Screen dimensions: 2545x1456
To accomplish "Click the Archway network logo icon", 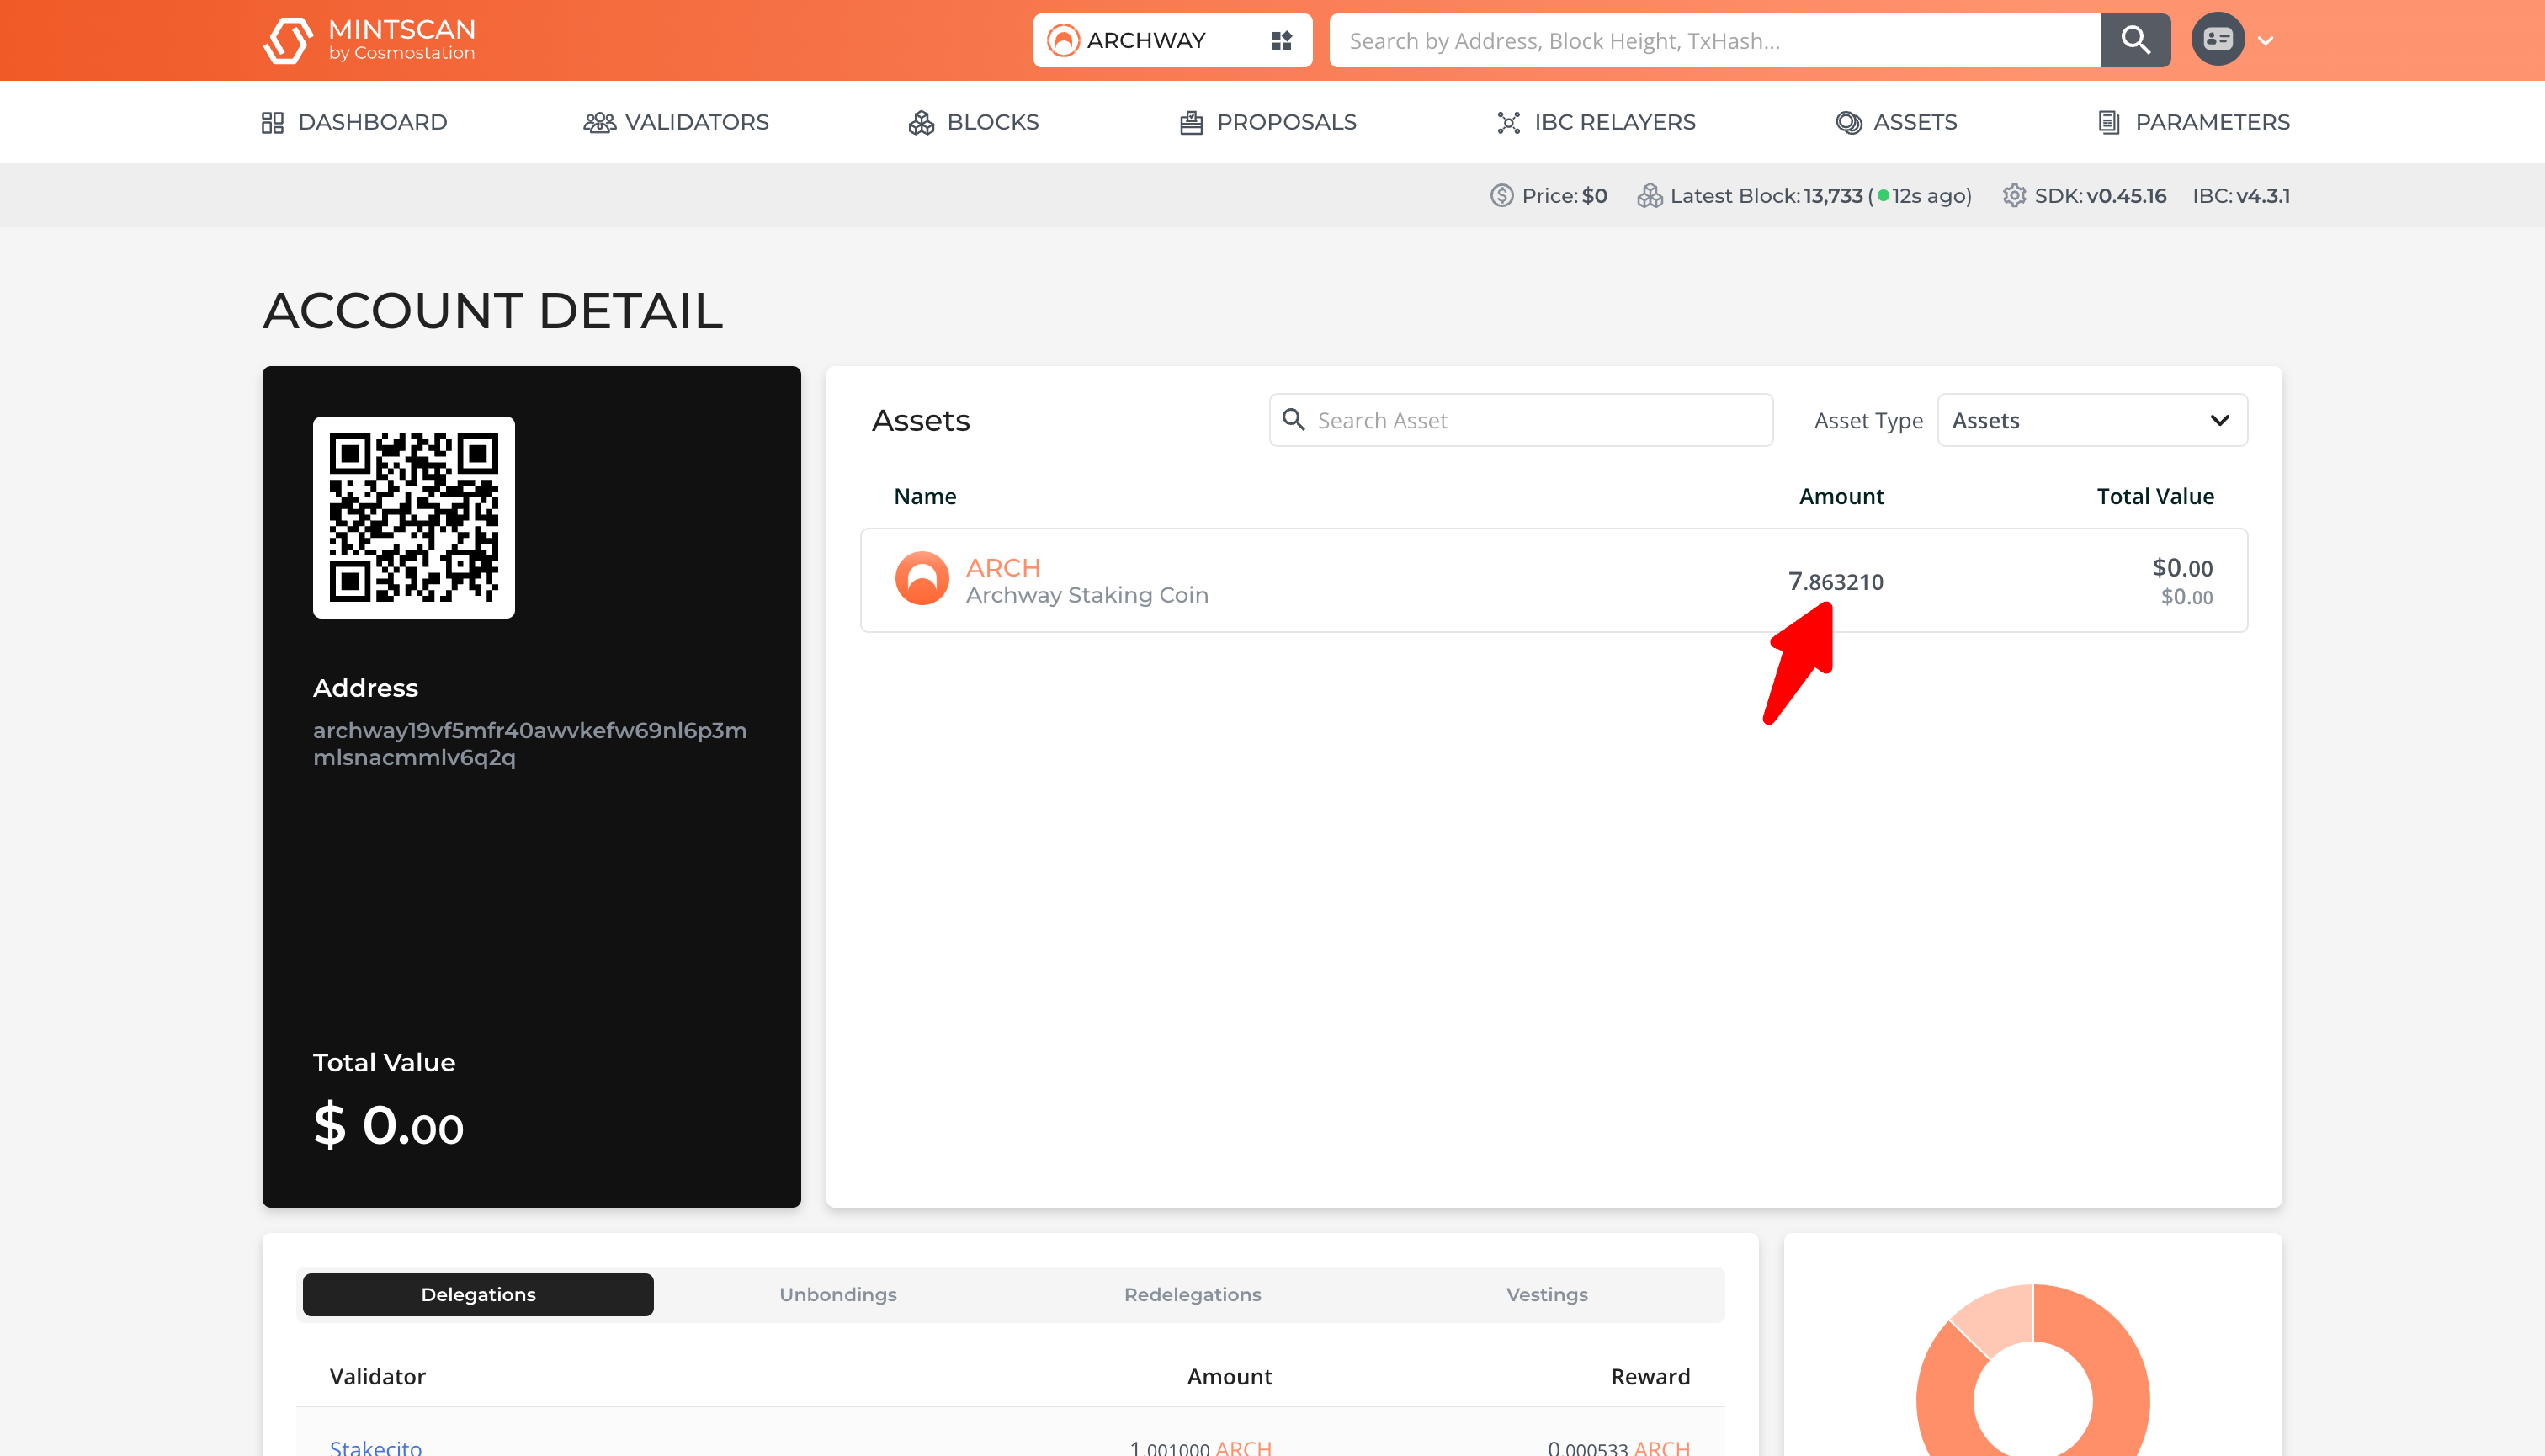I will tap(1062, 40).
